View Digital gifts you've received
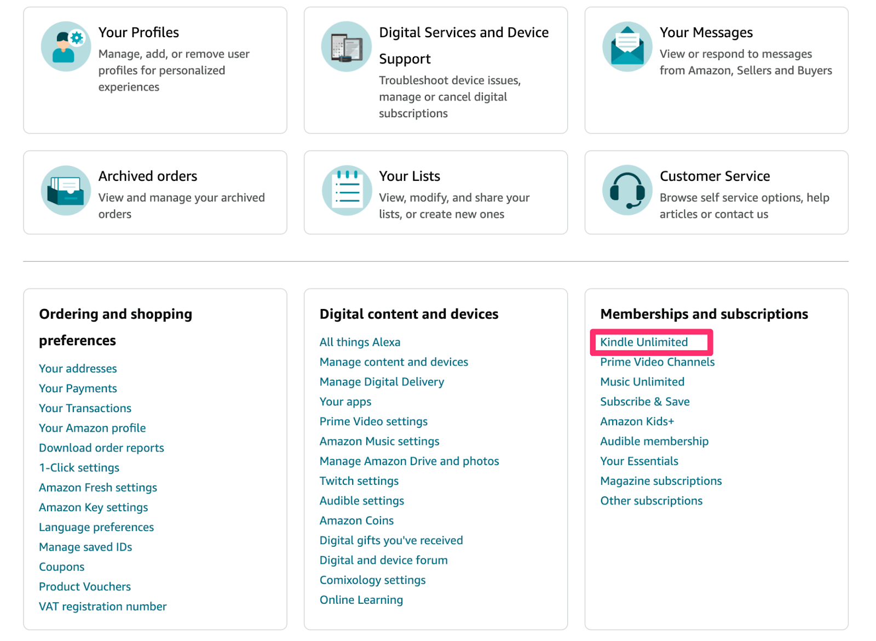This screenshot has width=876, height=641. (x=391, y=540)
